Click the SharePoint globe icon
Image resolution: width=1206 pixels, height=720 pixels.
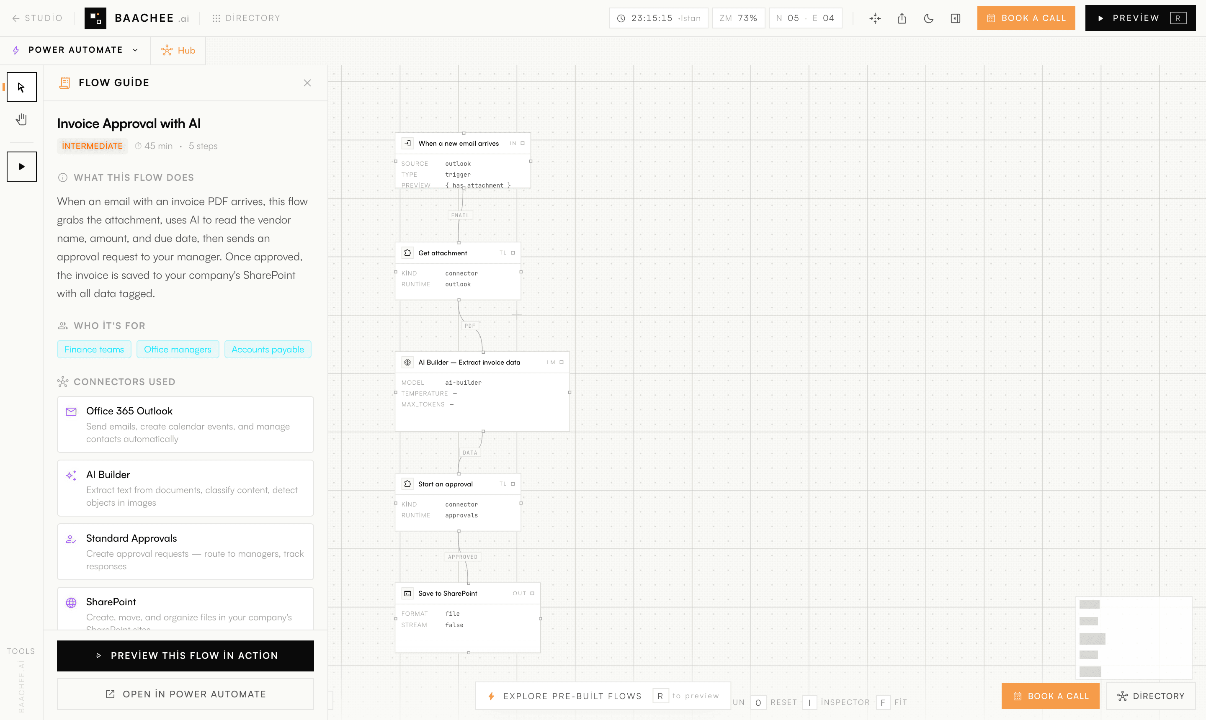pyautogui.click(x=71, y=603)
